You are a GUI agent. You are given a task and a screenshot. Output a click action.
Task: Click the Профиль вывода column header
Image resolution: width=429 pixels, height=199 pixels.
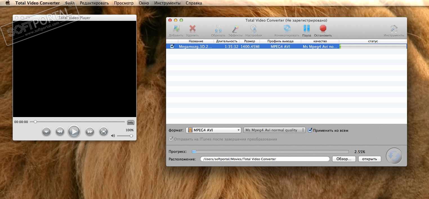click(280, 41)
